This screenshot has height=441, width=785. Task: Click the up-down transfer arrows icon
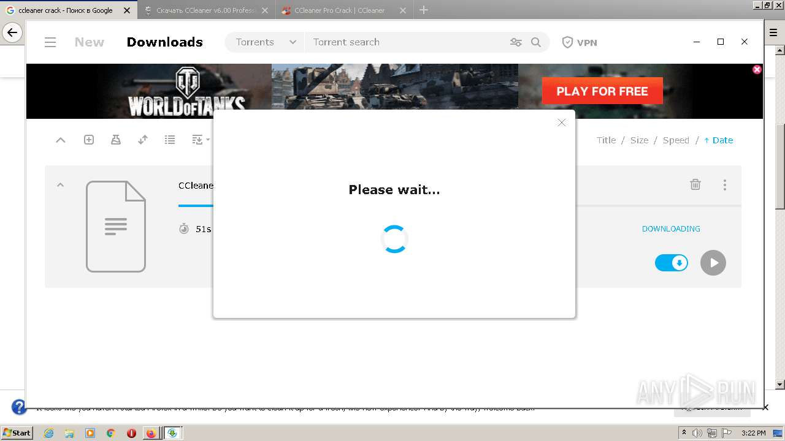click(143, 140)
